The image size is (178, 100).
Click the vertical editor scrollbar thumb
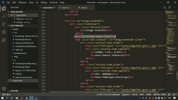pos(177,76)
